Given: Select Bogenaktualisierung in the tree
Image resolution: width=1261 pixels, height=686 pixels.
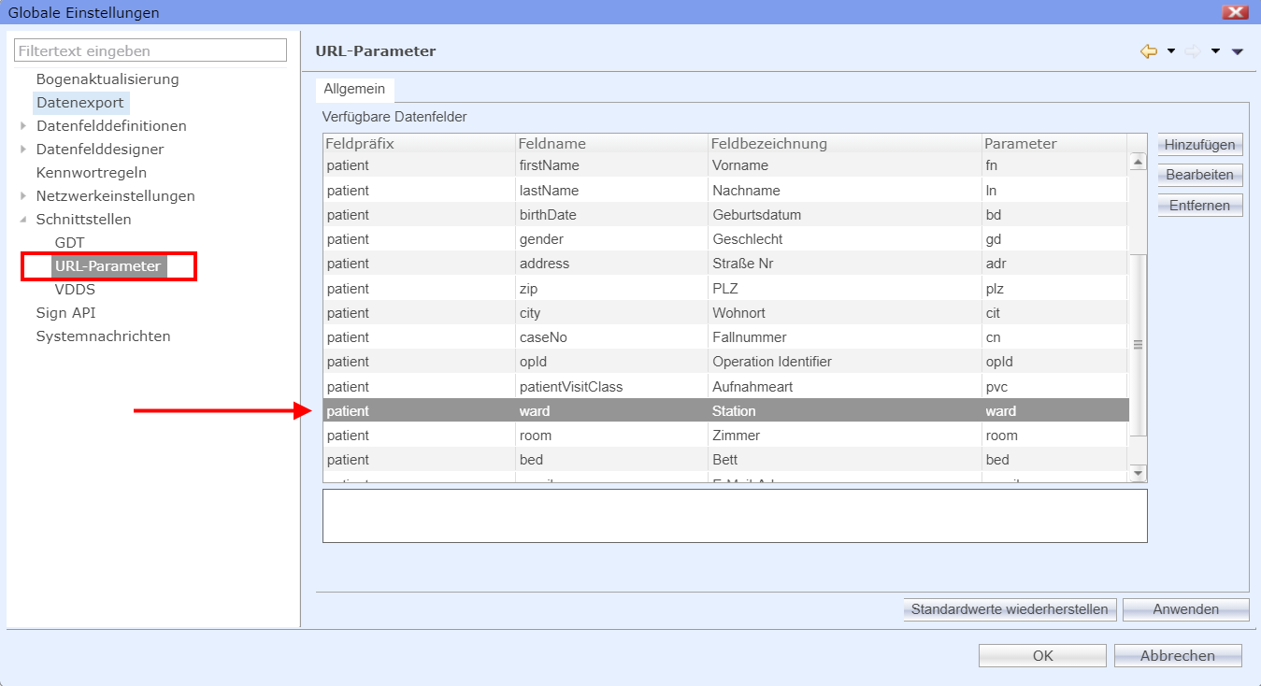Looking at the screenshot, I should 107,79.
